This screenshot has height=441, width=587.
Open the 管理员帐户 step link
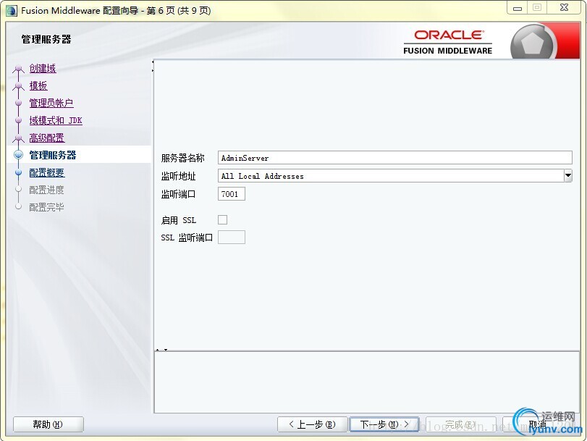pyautogui.click(x=51, y=103)
